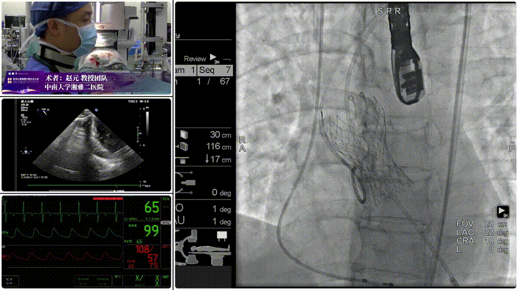Viewport: 518px width, 290px height.
Task: Click the table height icon beside "17 cm"
Action: click(183, 160)
